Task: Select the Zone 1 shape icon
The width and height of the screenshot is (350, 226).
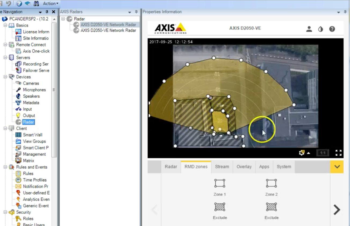Action: (x=220, y=183)
